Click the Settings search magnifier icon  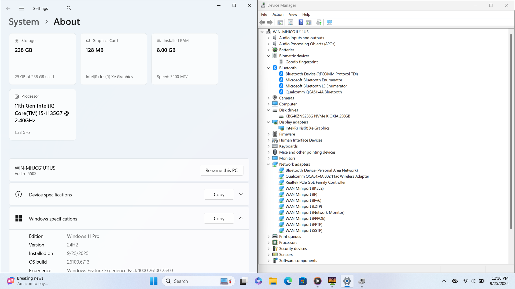point(69,8)
